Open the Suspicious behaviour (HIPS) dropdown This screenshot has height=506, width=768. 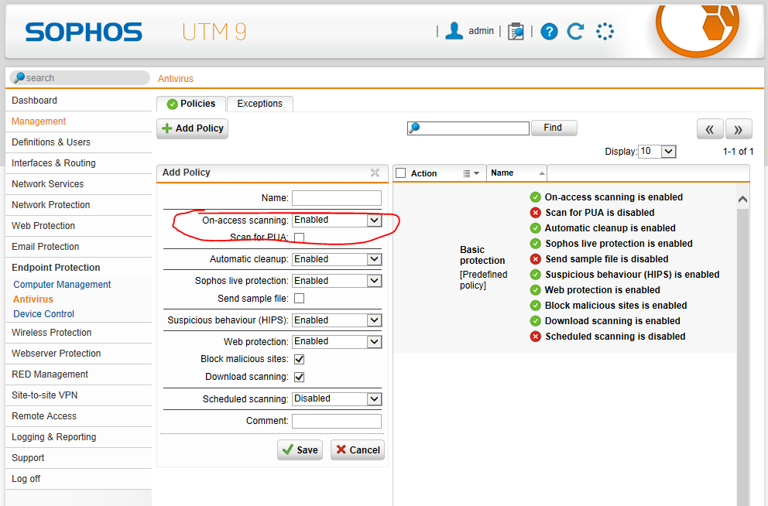tap(337, 320)
